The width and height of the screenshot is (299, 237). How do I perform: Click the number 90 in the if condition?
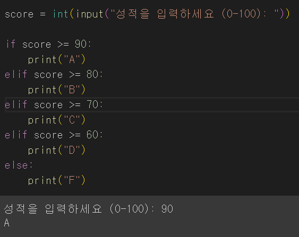pos(81,44)
